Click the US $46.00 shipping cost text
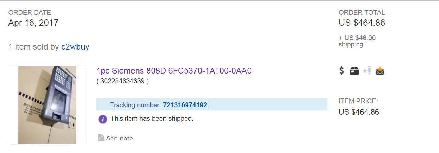439x153 pixels. [357, 38]
